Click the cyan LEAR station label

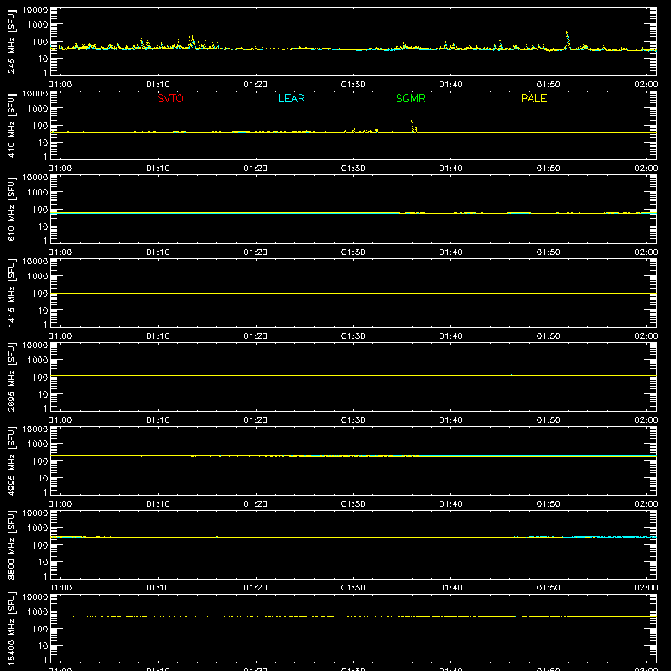pos(291,98)
